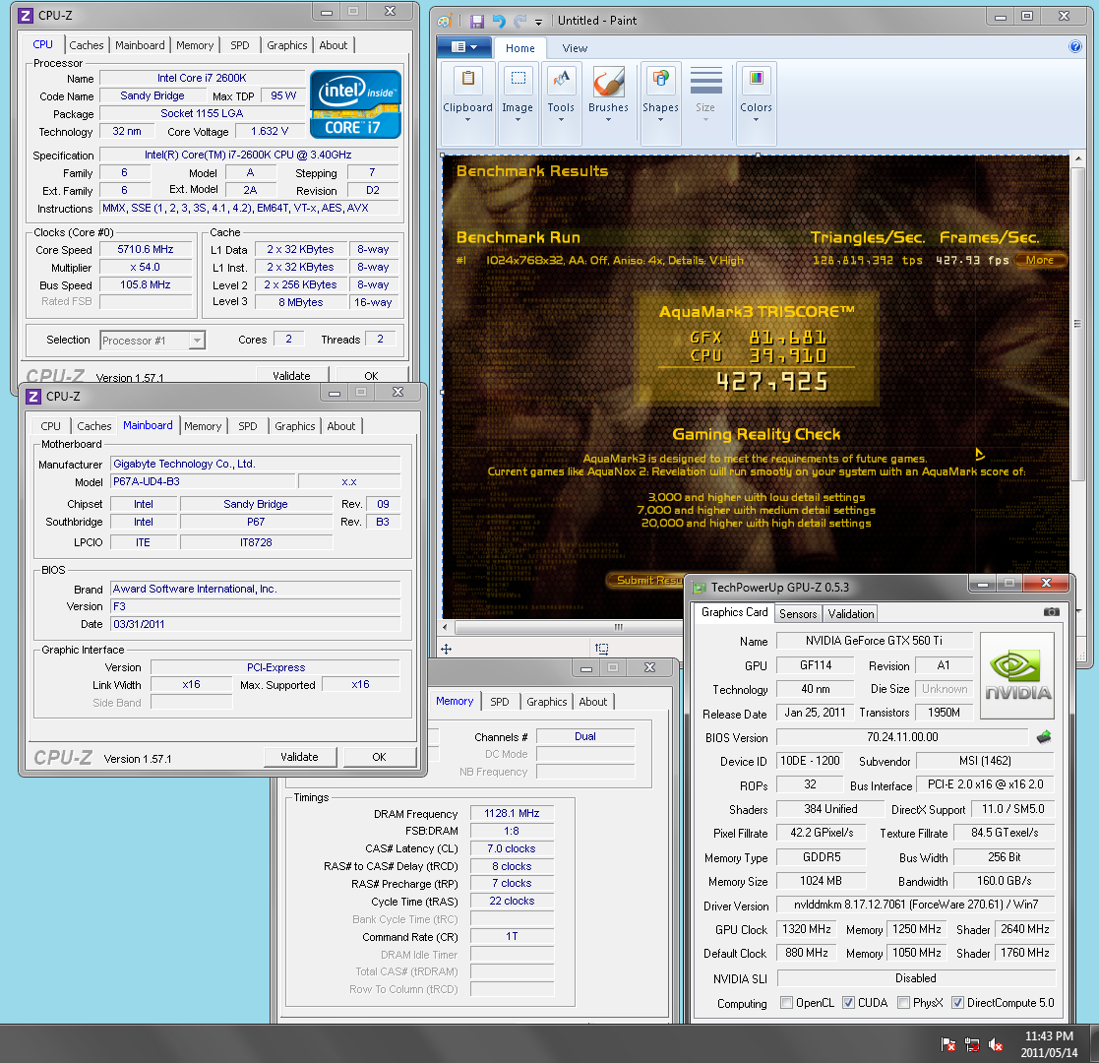The height and width of the screenshot is (1063, 1099).
Task: Click Validate in the top CPU-Z CPU window
Action: pyautogui.click(x=291, y=375)
